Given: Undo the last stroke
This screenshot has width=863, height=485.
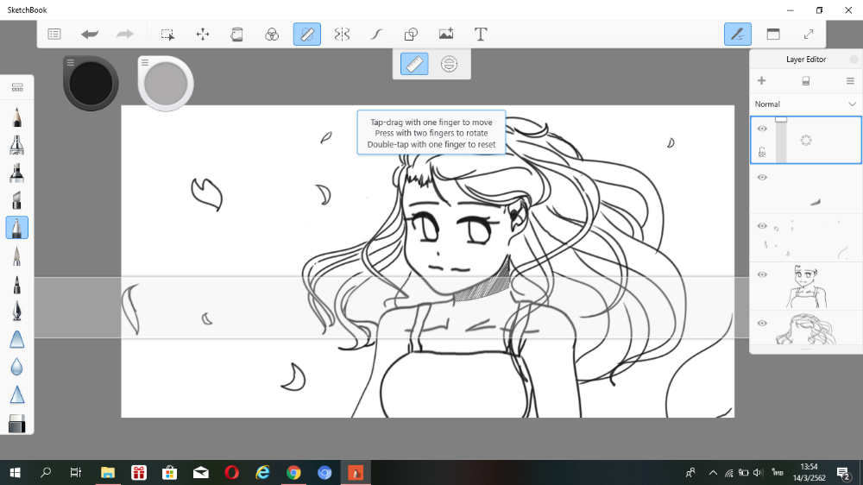Looking at the screenshot, I should (90, 35).
